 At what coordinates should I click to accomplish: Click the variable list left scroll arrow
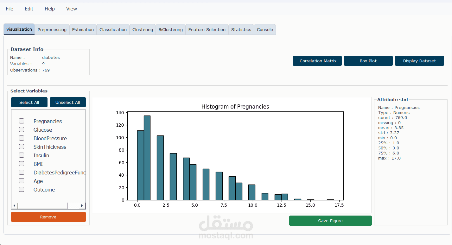pos(15,206)
